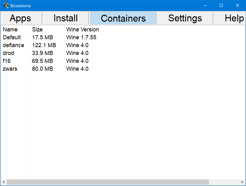Select the Containers tab
246x186 pixels.
coord(123,18)
